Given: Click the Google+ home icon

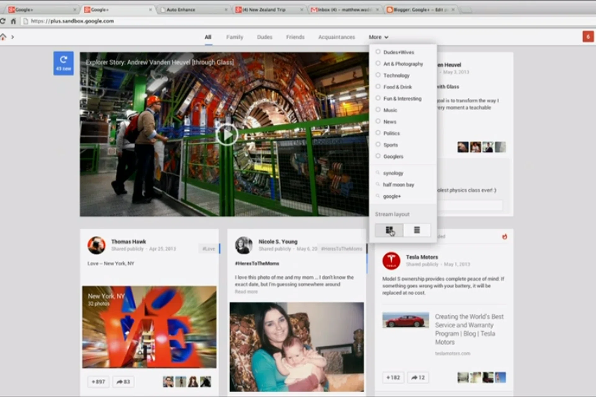Looking at the screenshot, I should pos(3,37).
